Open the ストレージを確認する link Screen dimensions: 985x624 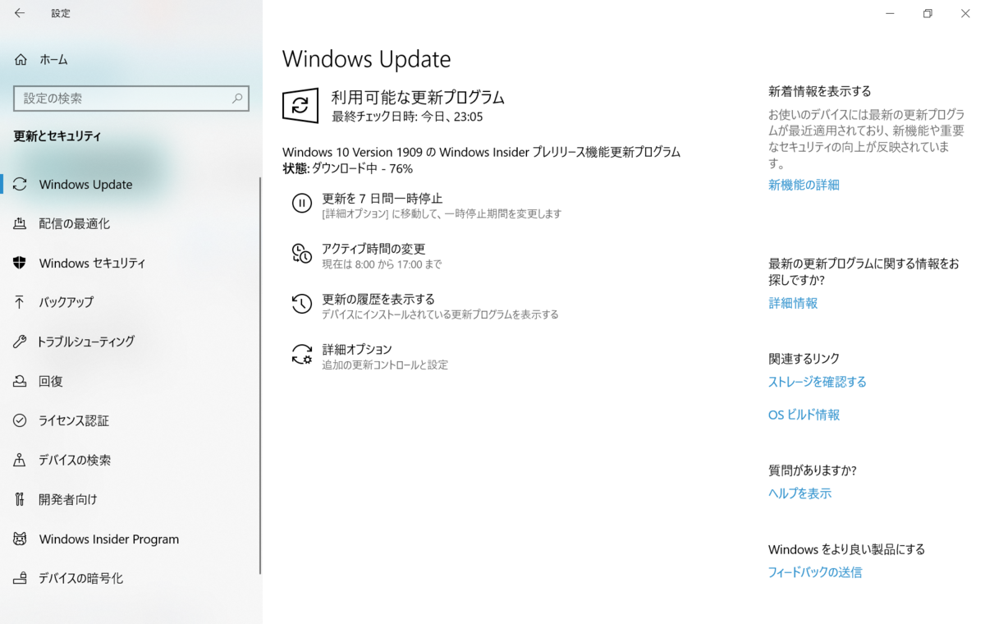click(818, 382)
